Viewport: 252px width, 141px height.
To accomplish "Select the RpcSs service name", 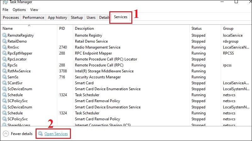I will (x=12, y=65).
